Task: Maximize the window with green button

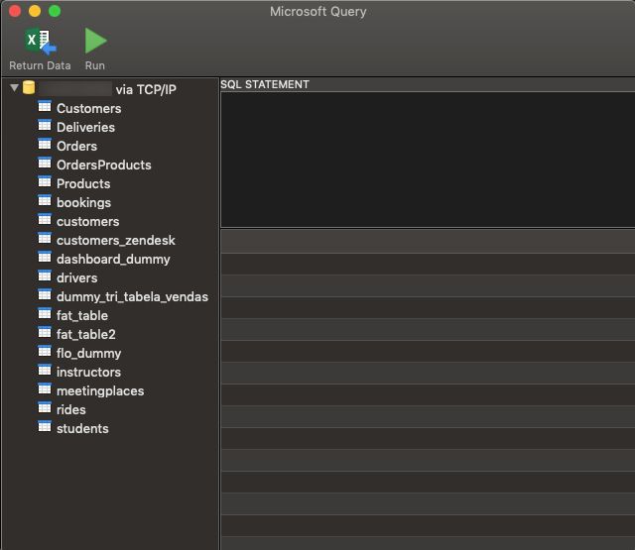Action: 55,11
